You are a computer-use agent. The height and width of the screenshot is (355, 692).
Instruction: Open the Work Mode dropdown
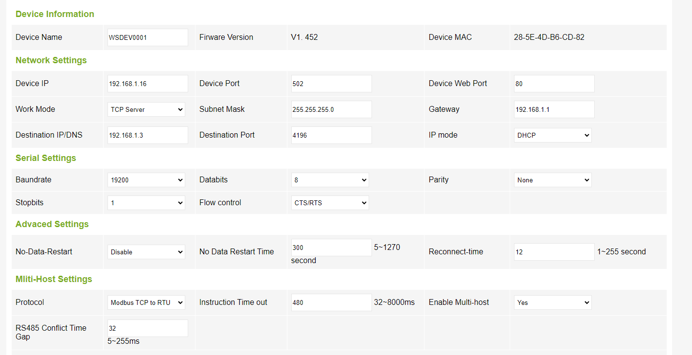[x=146, y=109]
